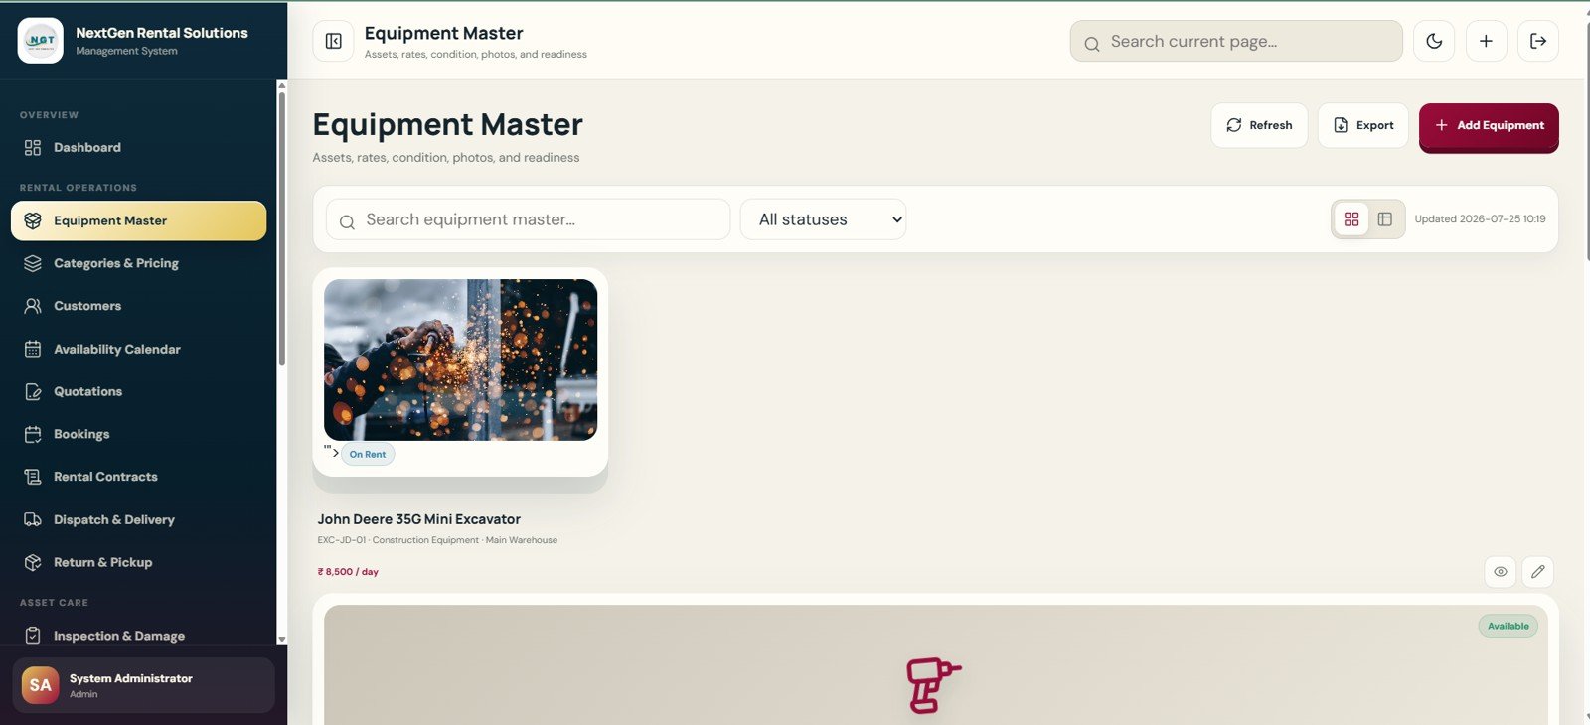Click the Availability Calendar icon
The width and height of the screenshot is (1590, 725).
(33, 349)
